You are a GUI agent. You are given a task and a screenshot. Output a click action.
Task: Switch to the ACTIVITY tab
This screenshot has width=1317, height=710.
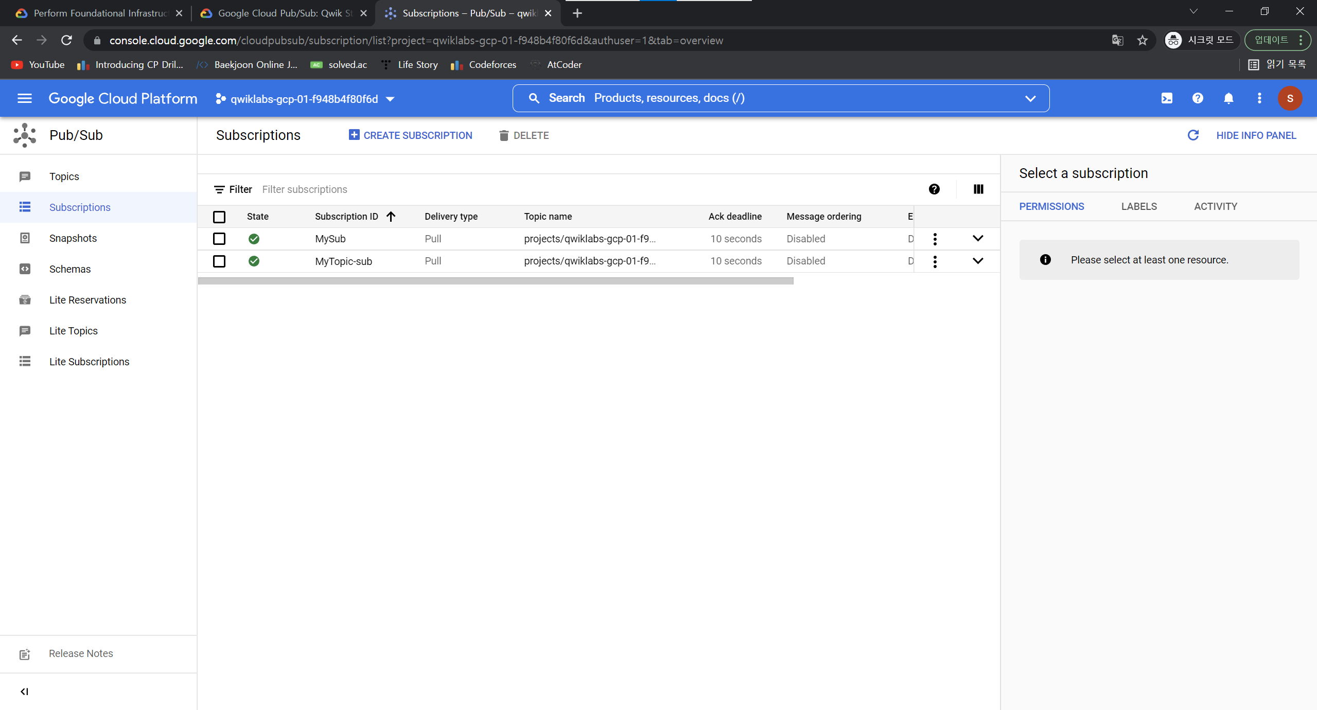1216,206
